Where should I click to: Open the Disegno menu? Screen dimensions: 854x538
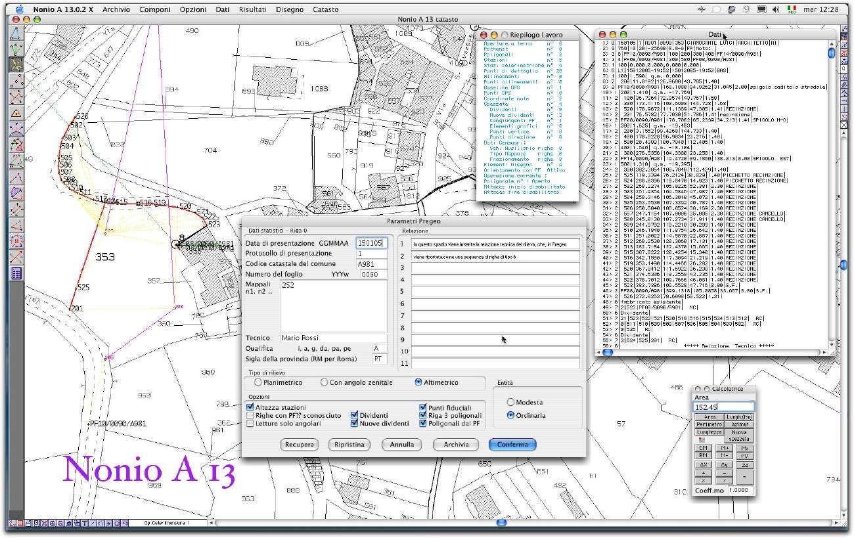tap(290, 10)
